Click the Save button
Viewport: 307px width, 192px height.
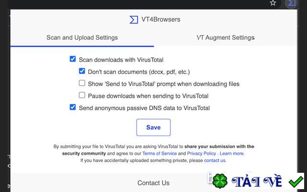coord(153,127)
